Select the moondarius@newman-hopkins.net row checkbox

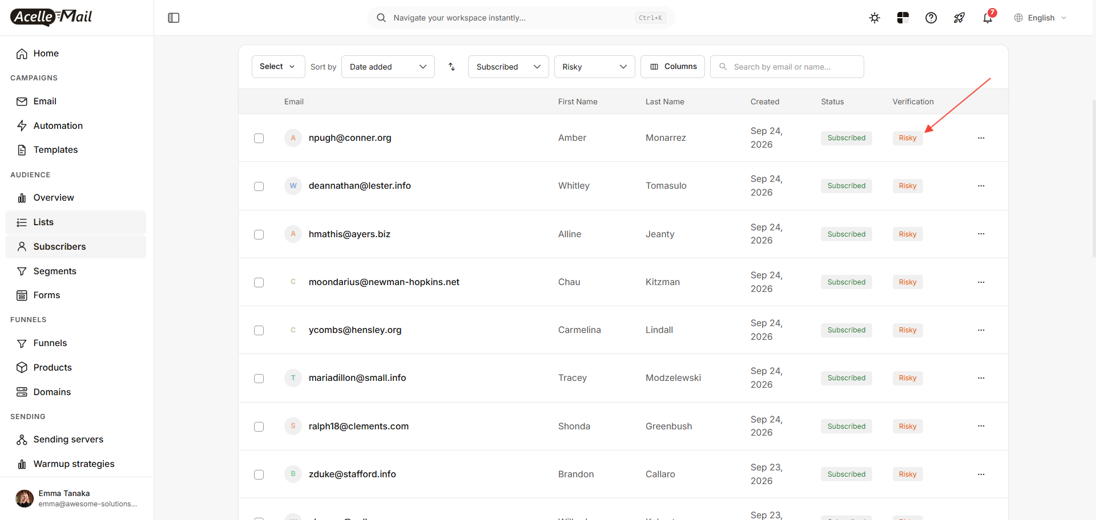coord(259,282)
